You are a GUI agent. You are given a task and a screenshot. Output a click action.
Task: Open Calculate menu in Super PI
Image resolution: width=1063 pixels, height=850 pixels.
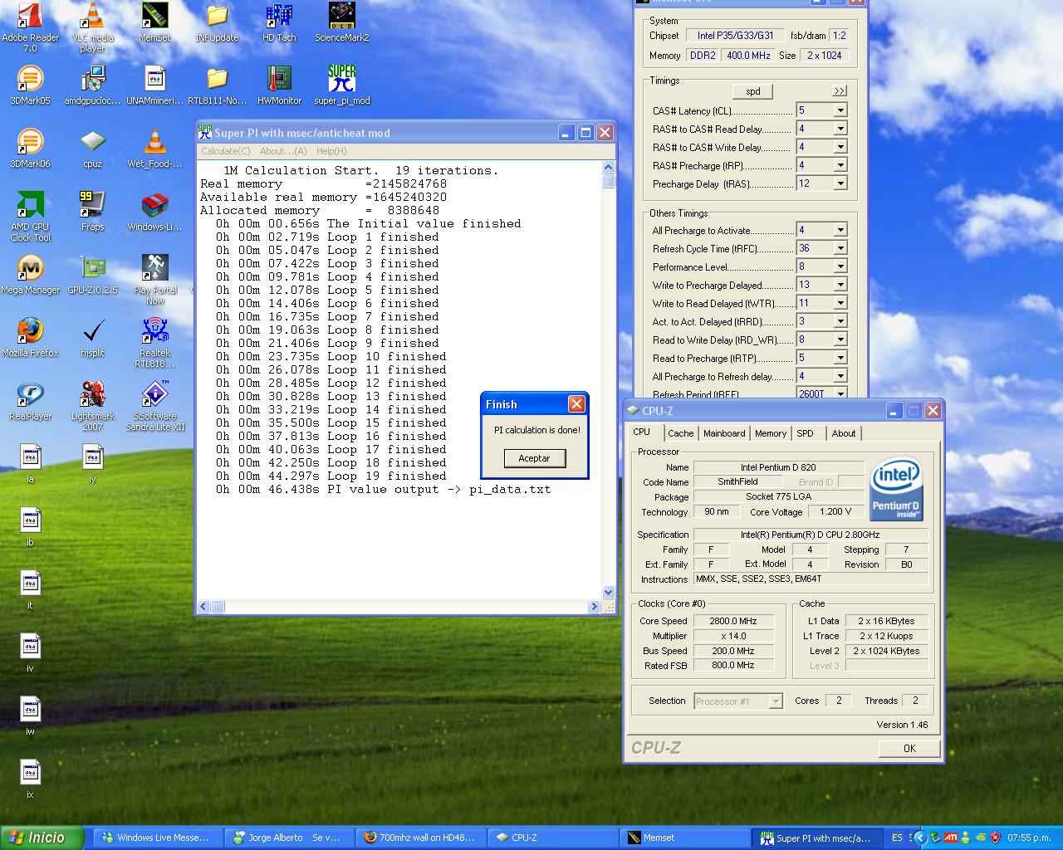[x=226, y=151]
